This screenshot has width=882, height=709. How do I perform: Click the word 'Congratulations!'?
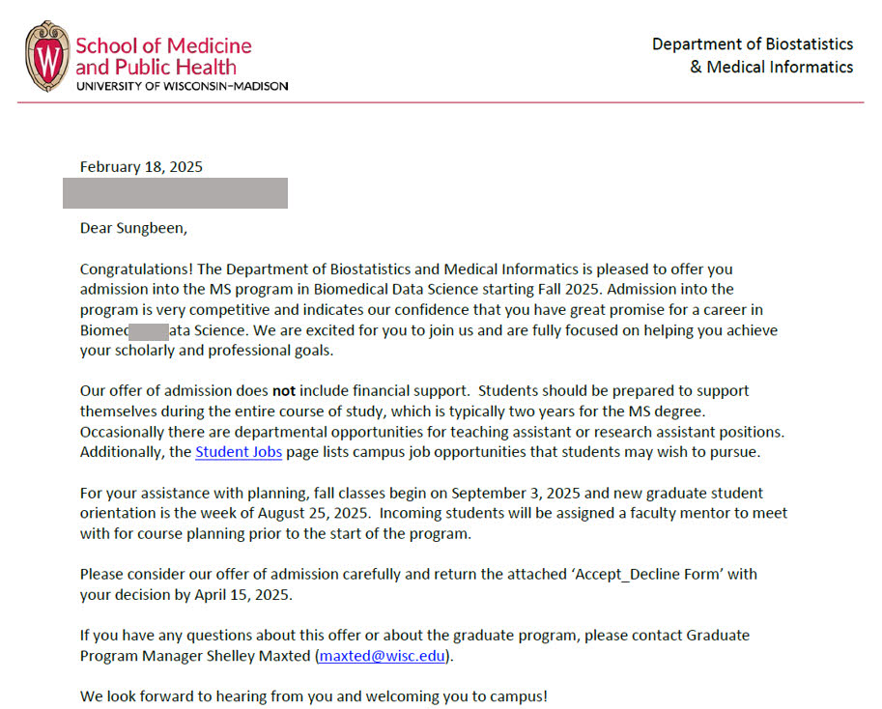coord(136,269)
